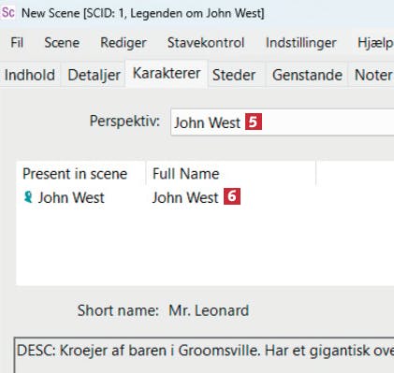Image resolution: width=394 pixels, height=373 pixels.
Task: Switch to the Detaljer tab
Action: [94, 75]
